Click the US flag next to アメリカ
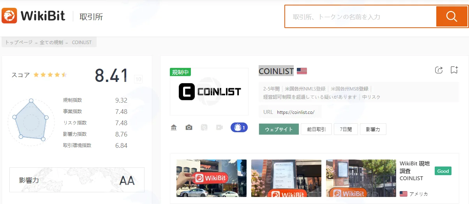 [404, 194]
